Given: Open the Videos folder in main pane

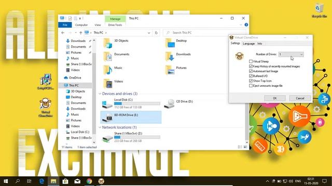Looking at the screenshot, I should (107, 84).
